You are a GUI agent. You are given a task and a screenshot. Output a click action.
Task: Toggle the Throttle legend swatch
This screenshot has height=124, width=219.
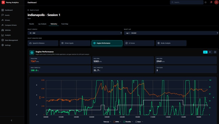point(124,122)
